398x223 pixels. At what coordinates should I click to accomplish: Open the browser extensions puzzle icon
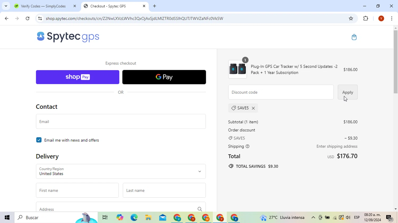(x=366, y=19)
